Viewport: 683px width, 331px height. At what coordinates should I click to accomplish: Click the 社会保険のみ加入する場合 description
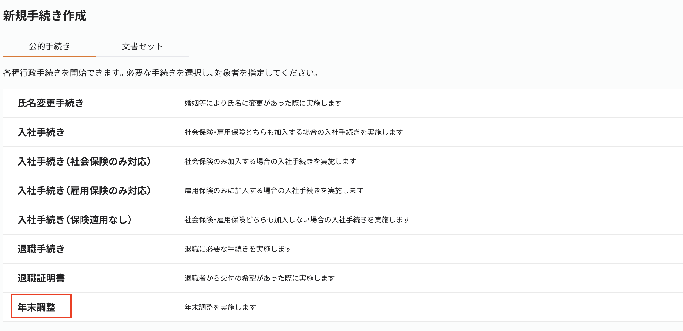pos(270,161)
